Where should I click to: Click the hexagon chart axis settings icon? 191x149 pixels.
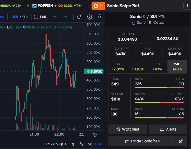coord(95,134)
